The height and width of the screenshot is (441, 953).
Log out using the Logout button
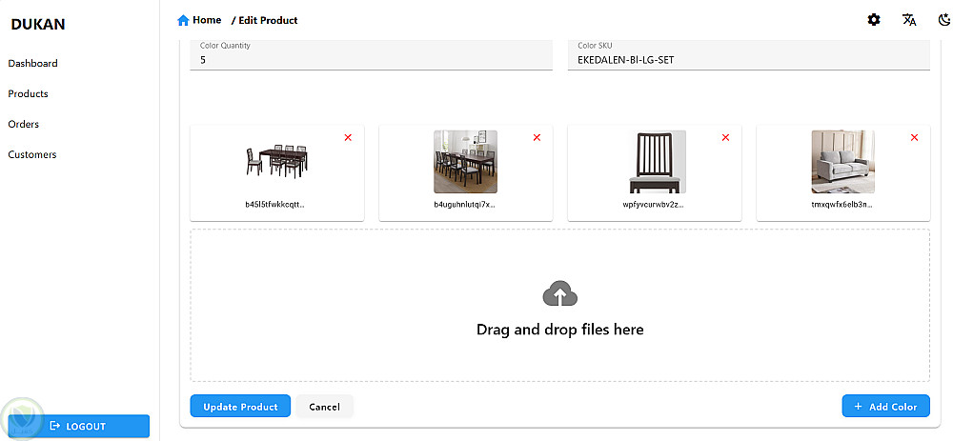click(79, 426)
